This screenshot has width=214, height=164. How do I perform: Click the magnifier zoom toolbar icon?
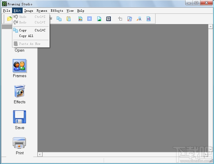130,19
